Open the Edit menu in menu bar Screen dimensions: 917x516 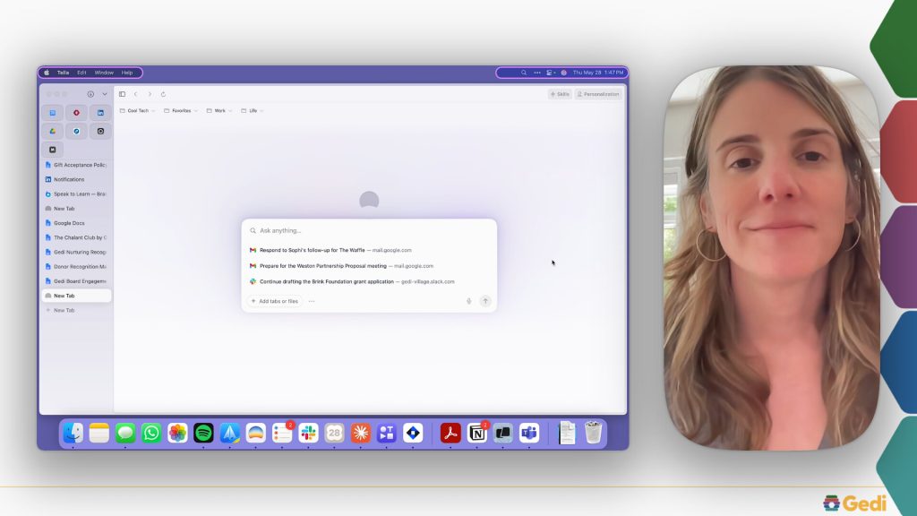click(81, 73)
